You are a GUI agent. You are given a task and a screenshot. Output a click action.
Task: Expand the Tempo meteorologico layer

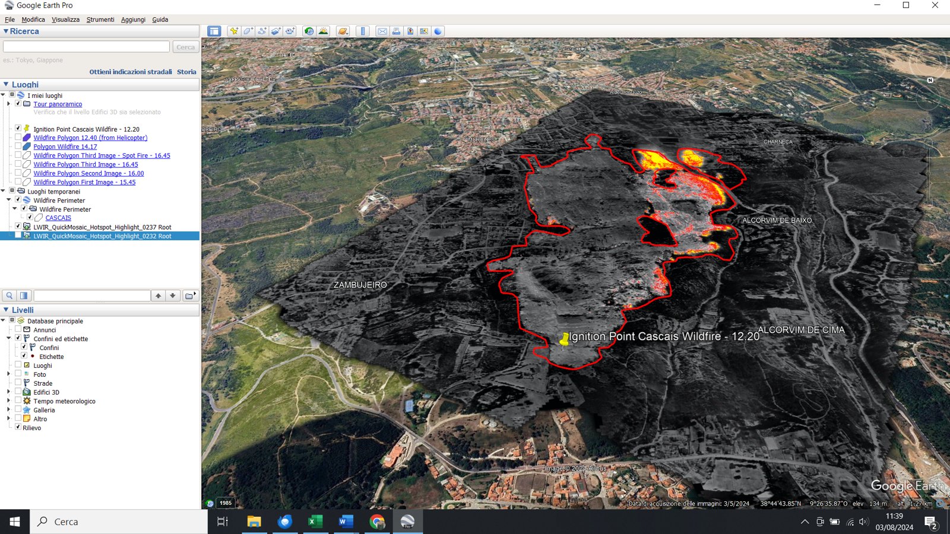point(9,401)
